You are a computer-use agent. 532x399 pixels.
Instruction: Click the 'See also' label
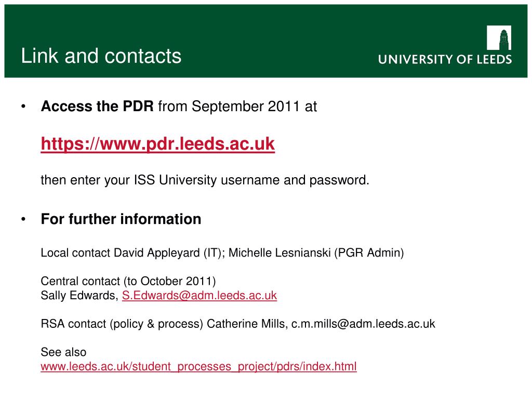point(63,352)
